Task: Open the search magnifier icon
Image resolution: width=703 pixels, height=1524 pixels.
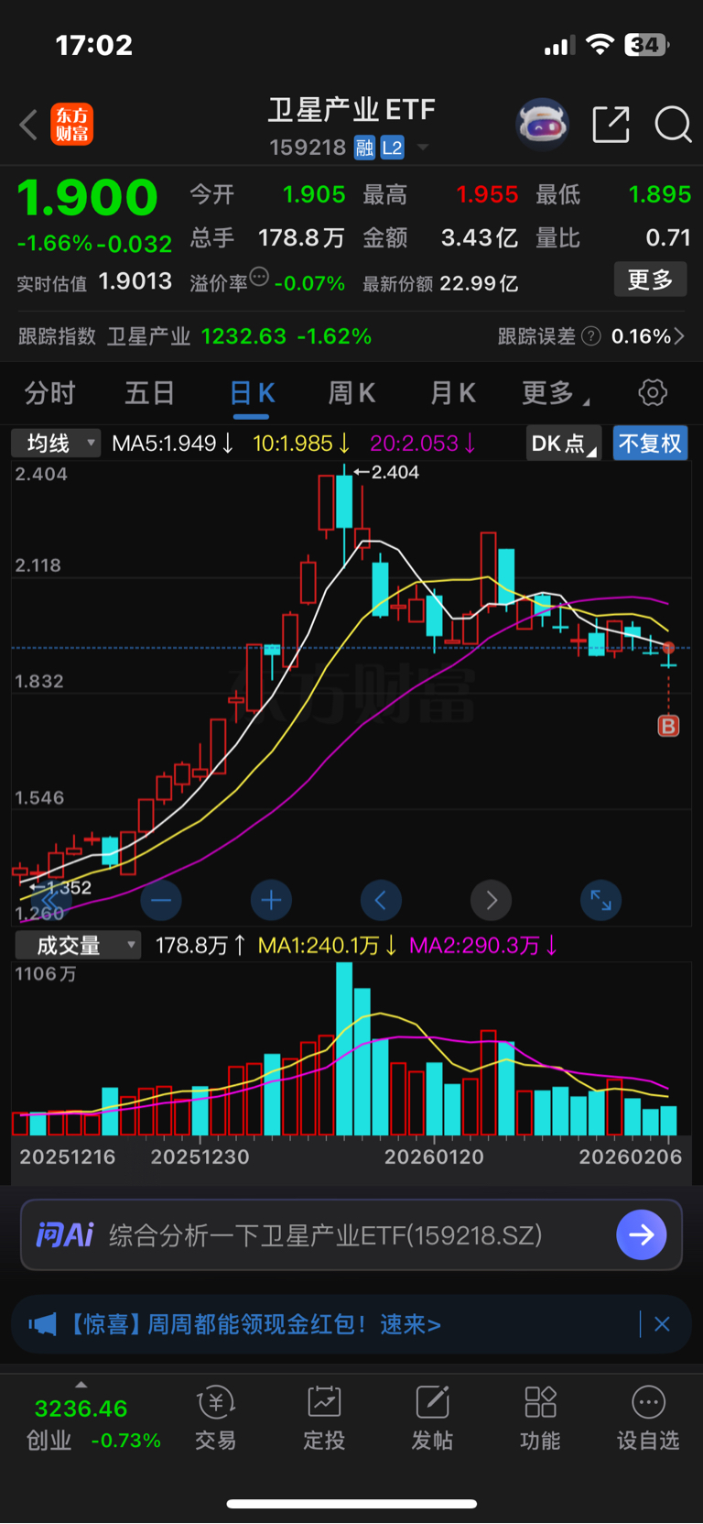Action: click(x=673, y=125)
